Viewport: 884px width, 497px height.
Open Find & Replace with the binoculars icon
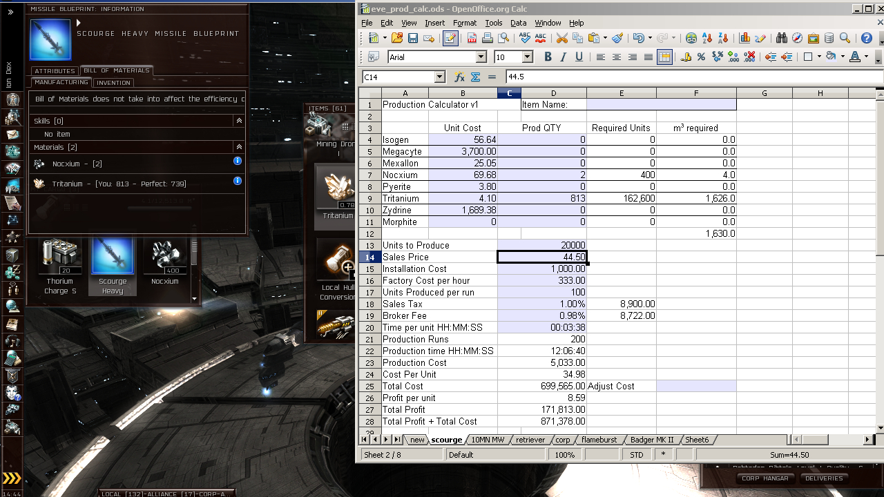(x=781, y=39)
